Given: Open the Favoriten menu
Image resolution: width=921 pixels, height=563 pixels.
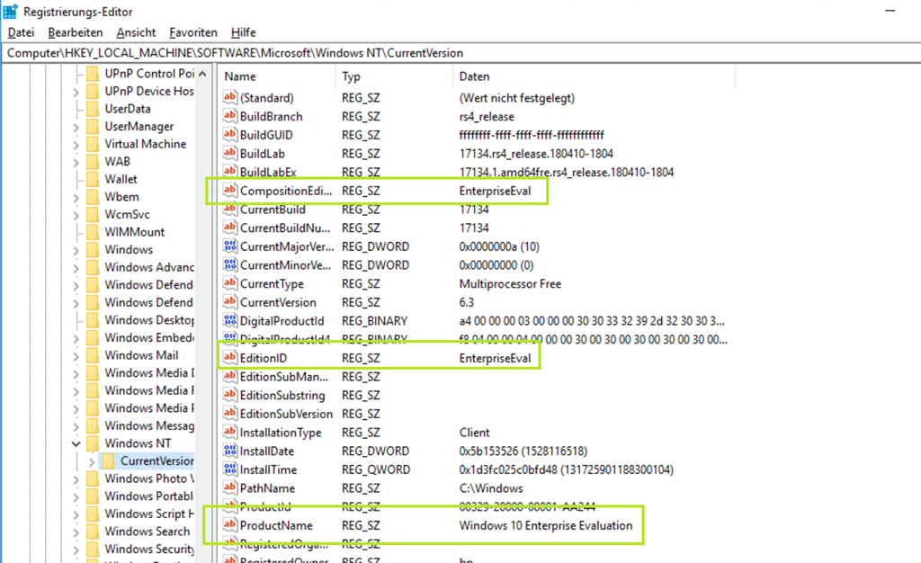Looking at the screenshot, I should click(192, 32).
